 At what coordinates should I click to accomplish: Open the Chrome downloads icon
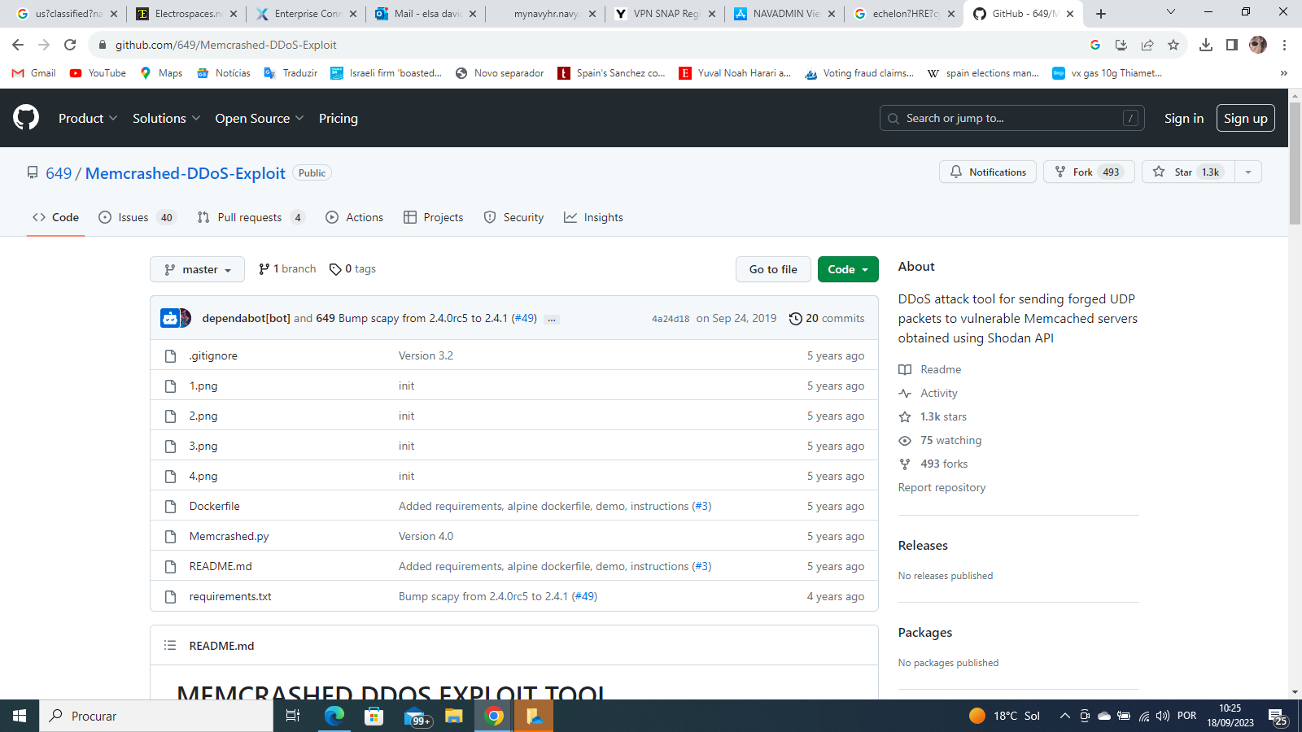pyautogui.click(x=1206, y=45)
